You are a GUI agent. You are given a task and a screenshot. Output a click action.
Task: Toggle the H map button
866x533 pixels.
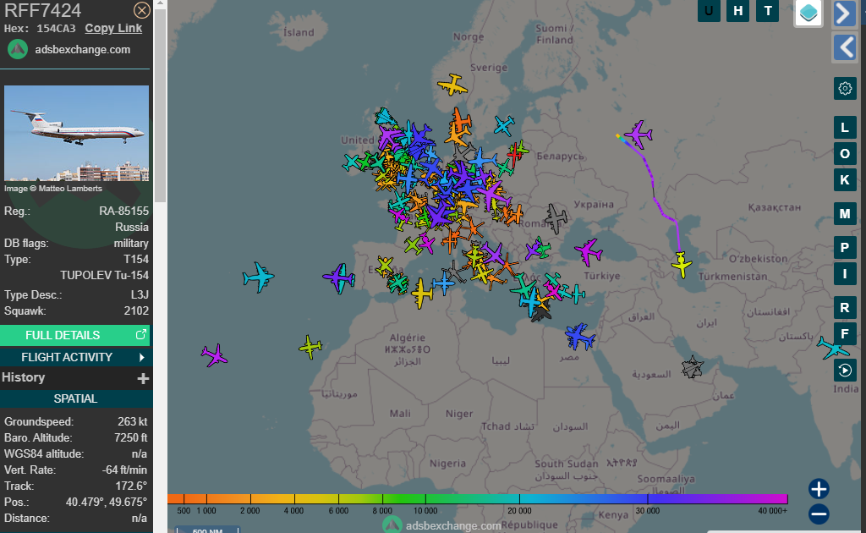tap(737, 10)
